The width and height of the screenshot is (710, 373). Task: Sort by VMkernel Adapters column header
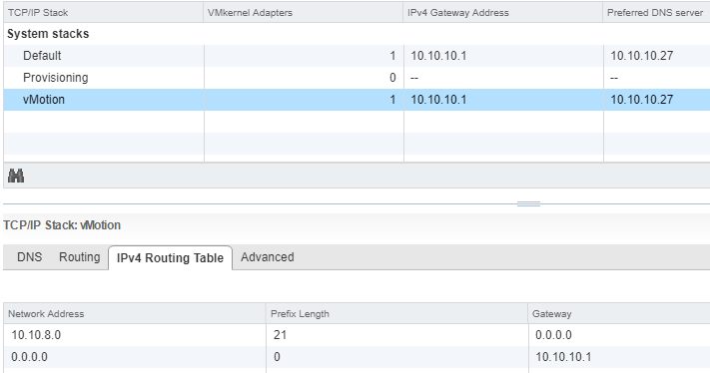click(x=303, y=13)
